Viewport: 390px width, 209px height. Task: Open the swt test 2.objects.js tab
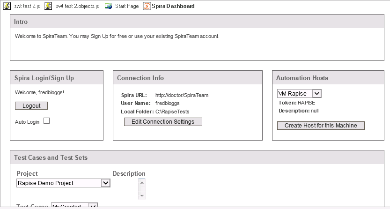point(77,6)
